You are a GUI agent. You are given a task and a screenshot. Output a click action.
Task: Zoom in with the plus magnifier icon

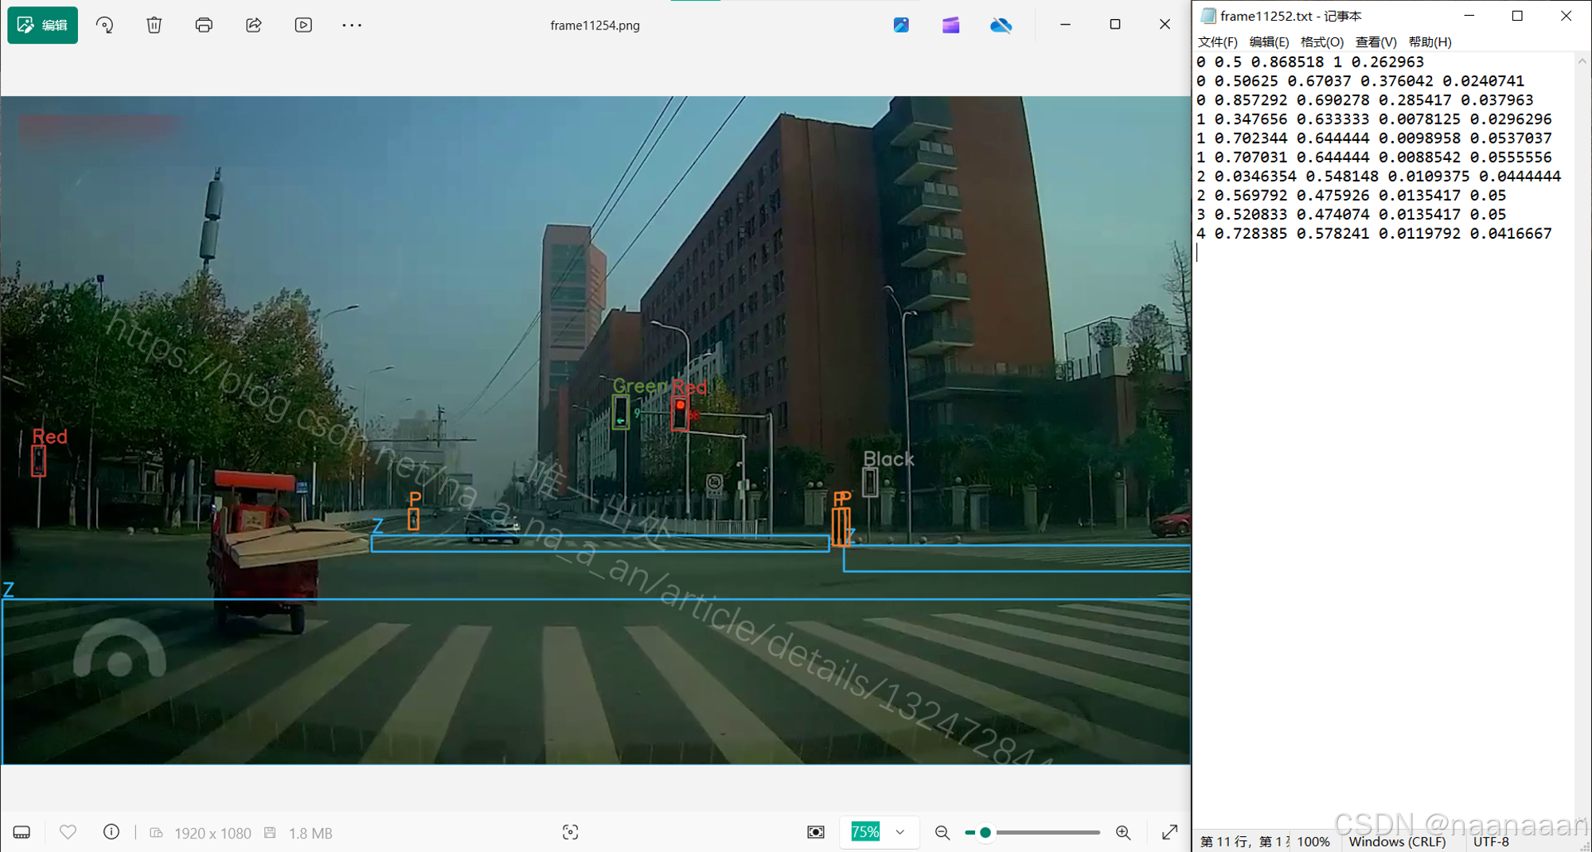point(1123,833)
